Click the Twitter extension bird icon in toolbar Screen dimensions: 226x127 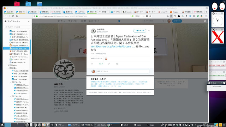tap(190, 16)
